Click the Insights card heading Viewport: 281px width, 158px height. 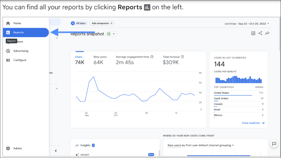pos(85,145)
